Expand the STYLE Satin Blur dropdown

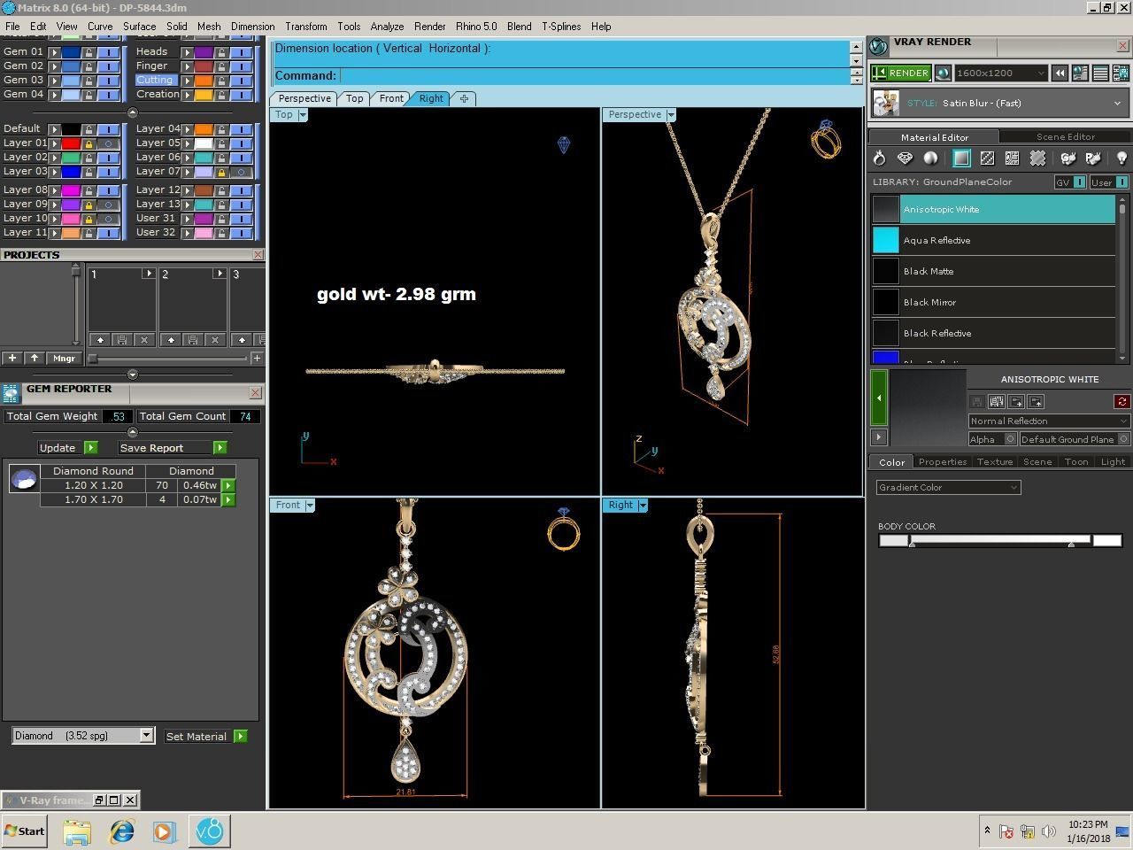point(1116,104)
